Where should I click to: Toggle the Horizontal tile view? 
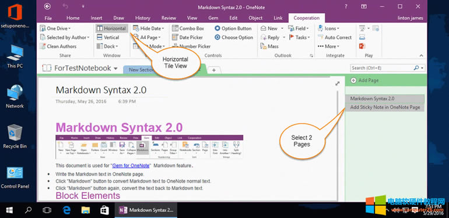click(x=112, y=28)
